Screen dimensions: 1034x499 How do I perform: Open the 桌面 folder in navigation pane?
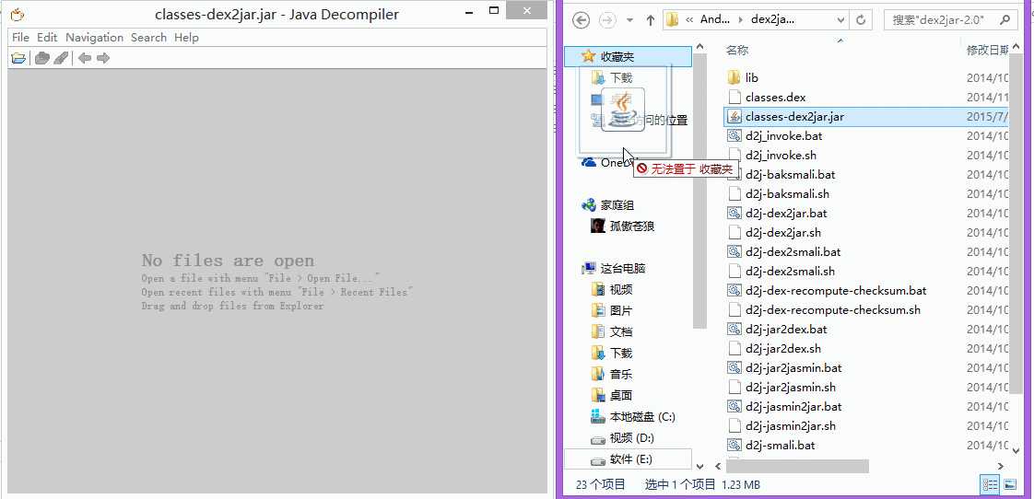(613, 396)
